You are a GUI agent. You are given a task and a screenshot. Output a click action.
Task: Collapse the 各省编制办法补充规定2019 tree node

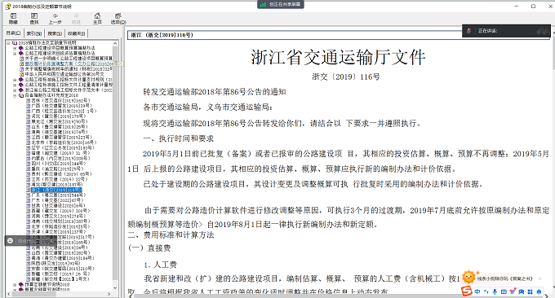coord(15,95)
